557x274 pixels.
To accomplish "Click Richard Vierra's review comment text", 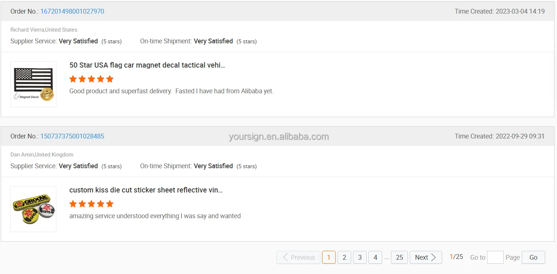I will 171,91.
